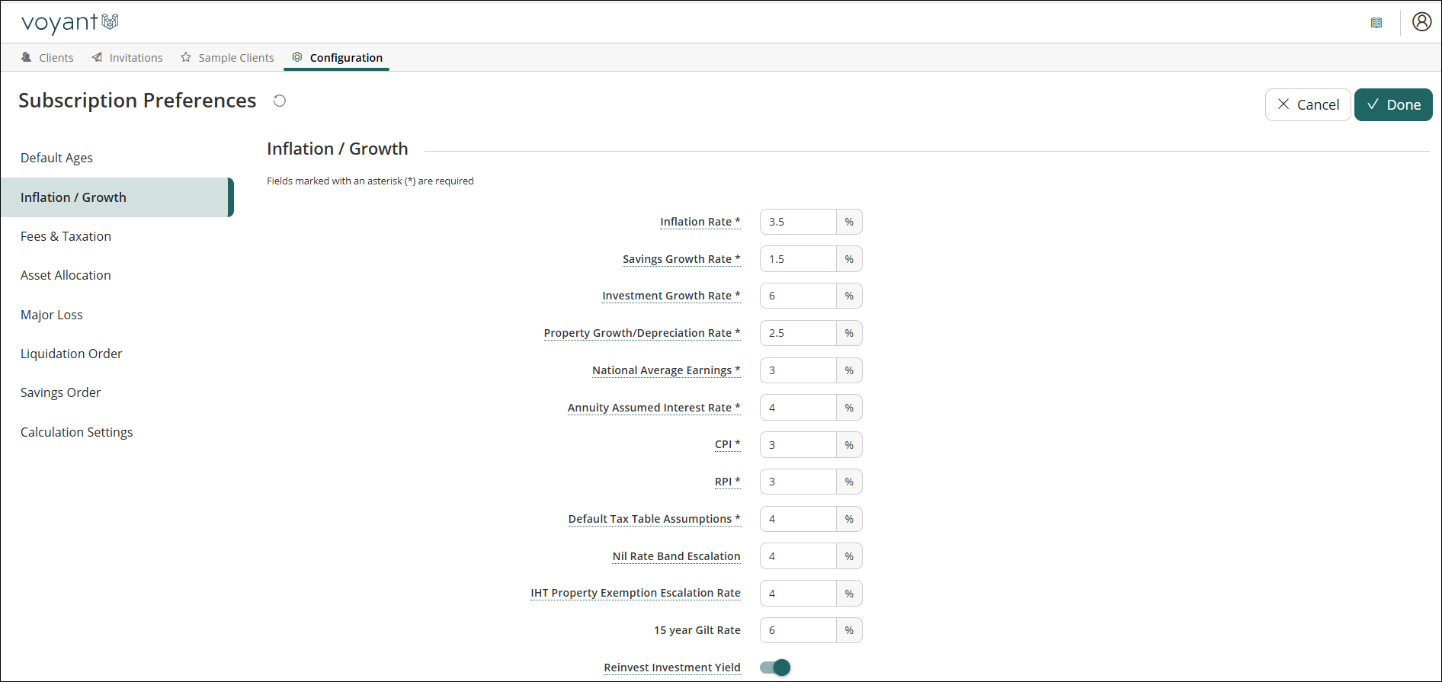Click the Inflation Rate label link
The width and height of the screenshot is (1442, 682).
700,222
